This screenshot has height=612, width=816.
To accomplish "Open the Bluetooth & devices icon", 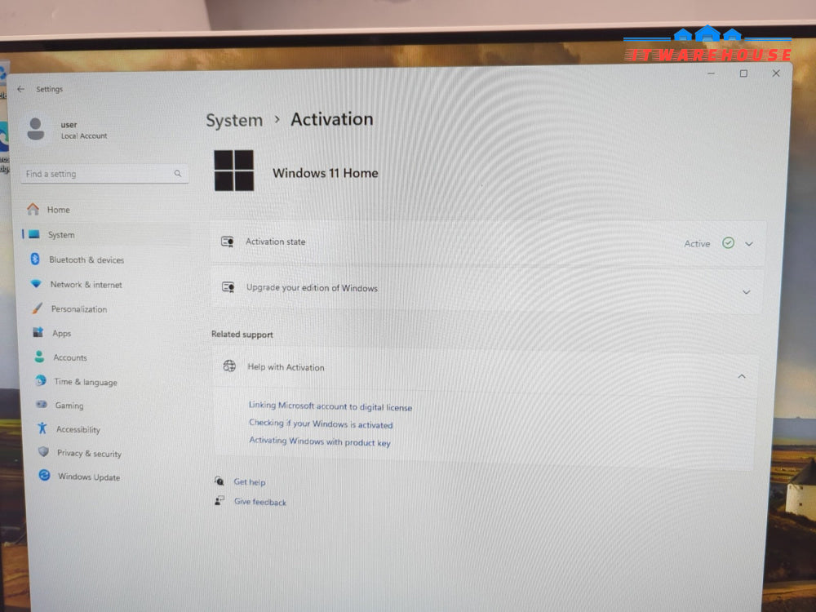I will (35, 259).
